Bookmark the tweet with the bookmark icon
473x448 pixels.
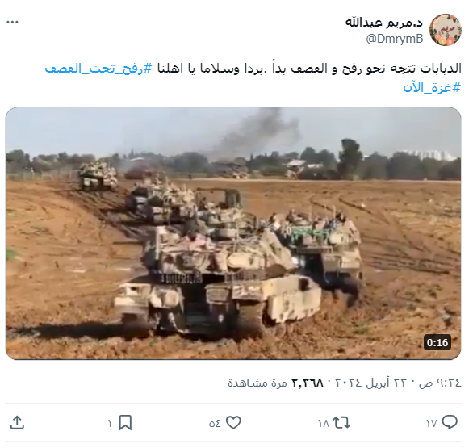(x=125, y=423)
